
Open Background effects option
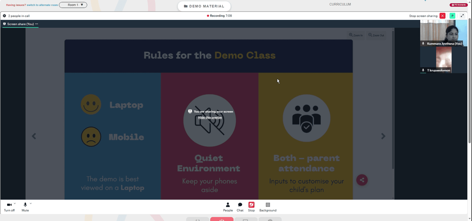coord(268,207)
